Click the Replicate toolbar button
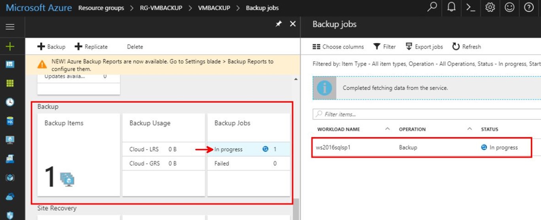The width and height of the screenshot is (541, 220). (x=91, y=47)
